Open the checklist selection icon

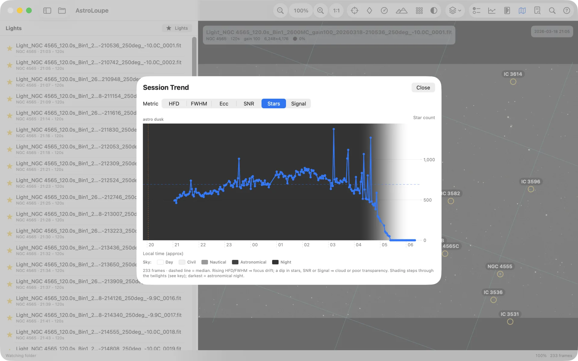477,11
